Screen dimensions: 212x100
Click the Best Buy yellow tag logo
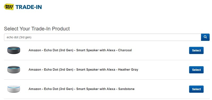(x=9, y=7)
